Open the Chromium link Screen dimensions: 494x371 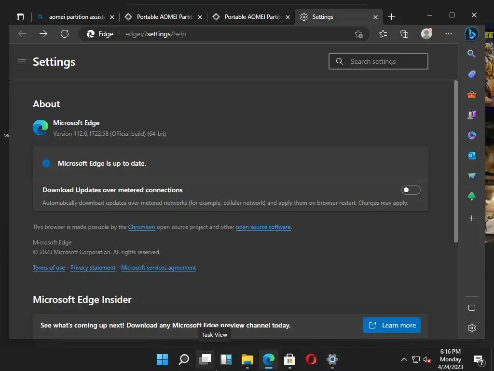[x=141, y=227]
